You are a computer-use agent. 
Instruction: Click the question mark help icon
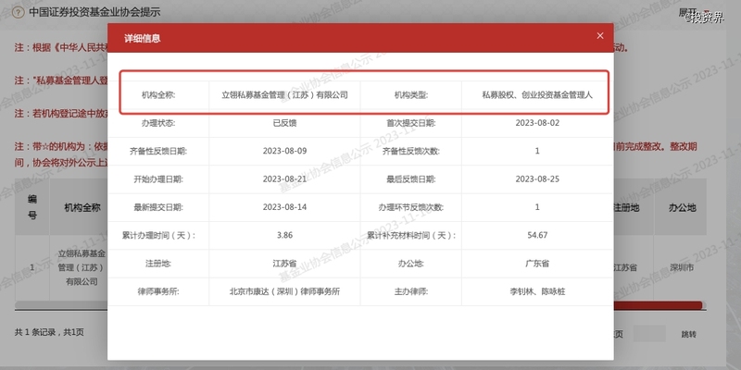pos(18,12)
